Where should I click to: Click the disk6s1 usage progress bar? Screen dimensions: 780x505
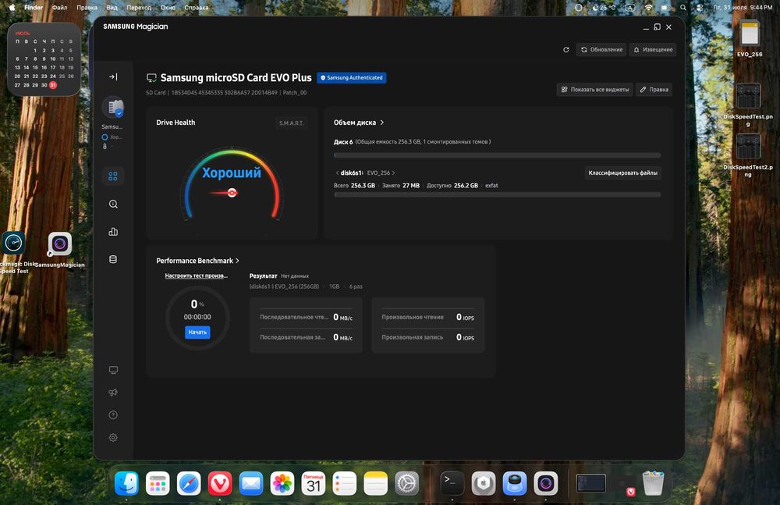(498, 194)
